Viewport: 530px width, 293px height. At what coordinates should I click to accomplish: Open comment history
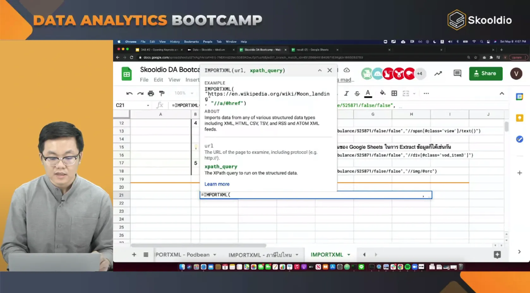coord(457,73)
